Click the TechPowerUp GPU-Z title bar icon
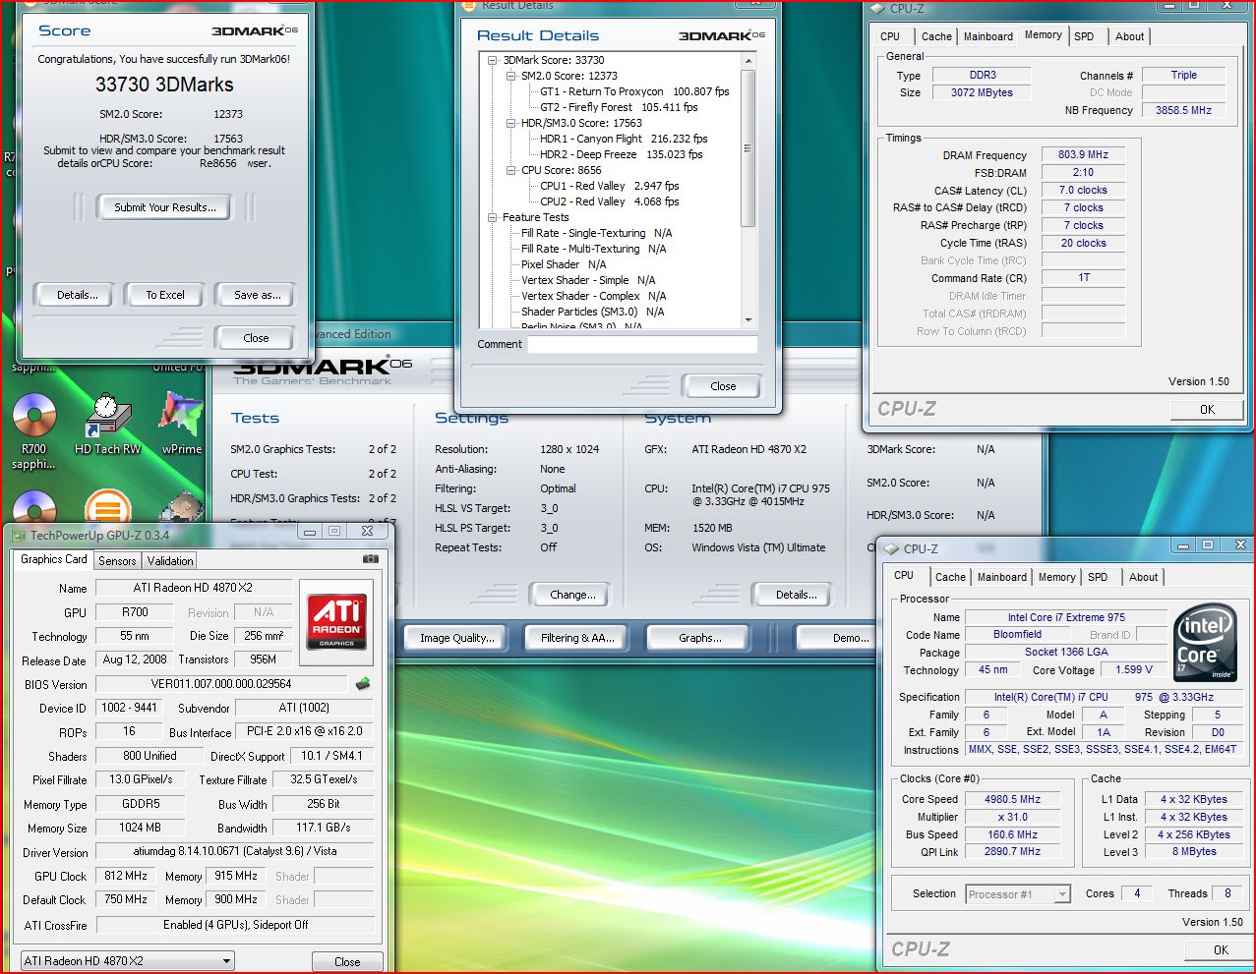The width and height of the screenshot is (1256, 974). click(x=17, y=535)
